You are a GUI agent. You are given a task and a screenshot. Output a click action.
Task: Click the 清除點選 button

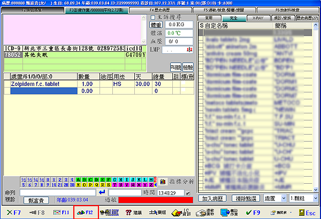tap(245, 198)
